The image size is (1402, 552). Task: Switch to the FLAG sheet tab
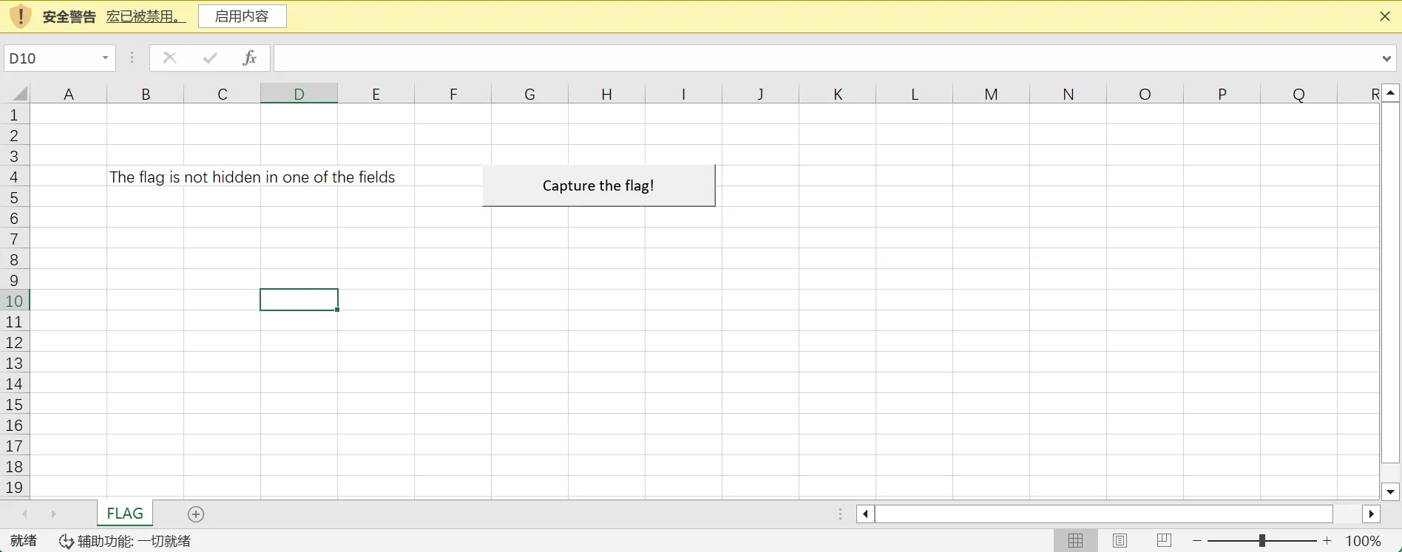pos(125,514)
